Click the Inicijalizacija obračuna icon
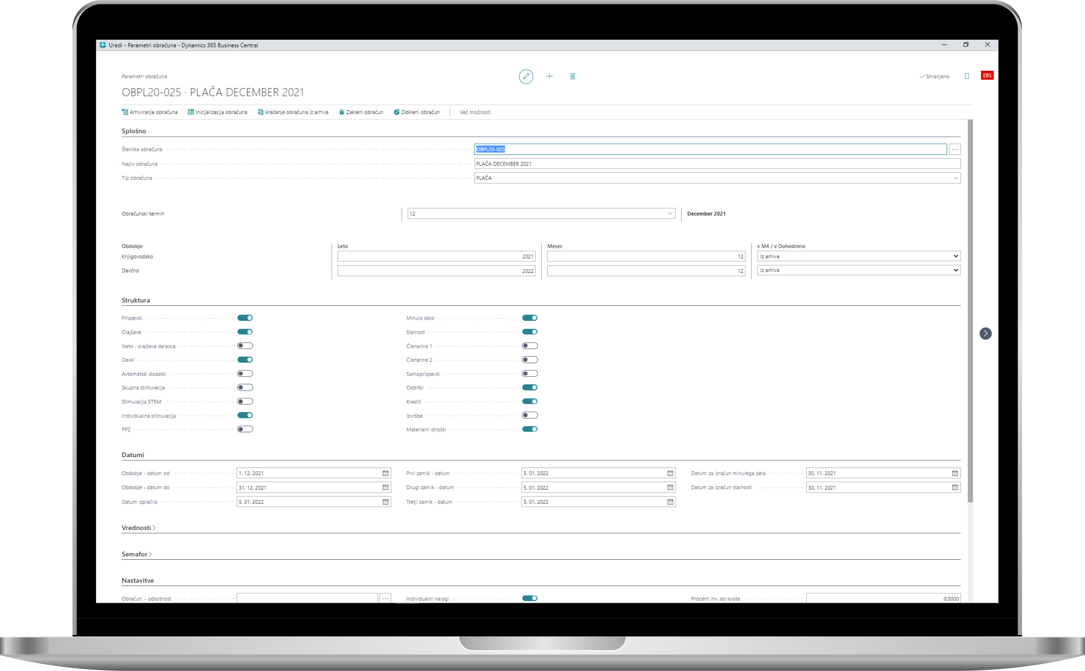1085x671 pixels. click(x=191, y=112)
